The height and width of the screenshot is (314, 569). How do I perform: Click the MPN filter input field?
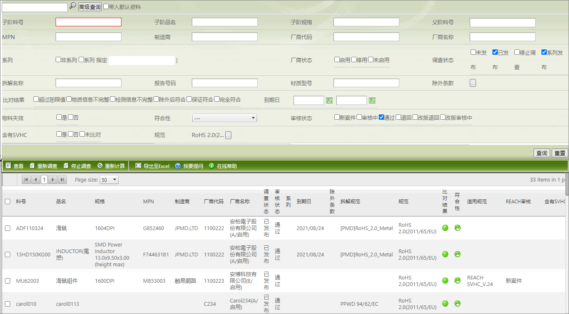coord(89,37)
